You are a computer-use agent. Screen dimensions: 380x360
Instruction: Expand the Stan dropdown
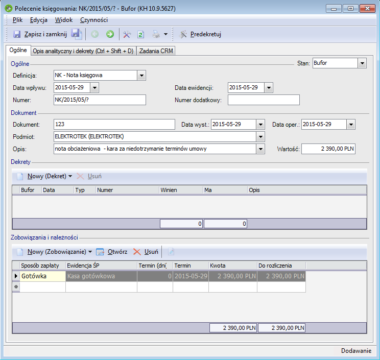[362, 63]
